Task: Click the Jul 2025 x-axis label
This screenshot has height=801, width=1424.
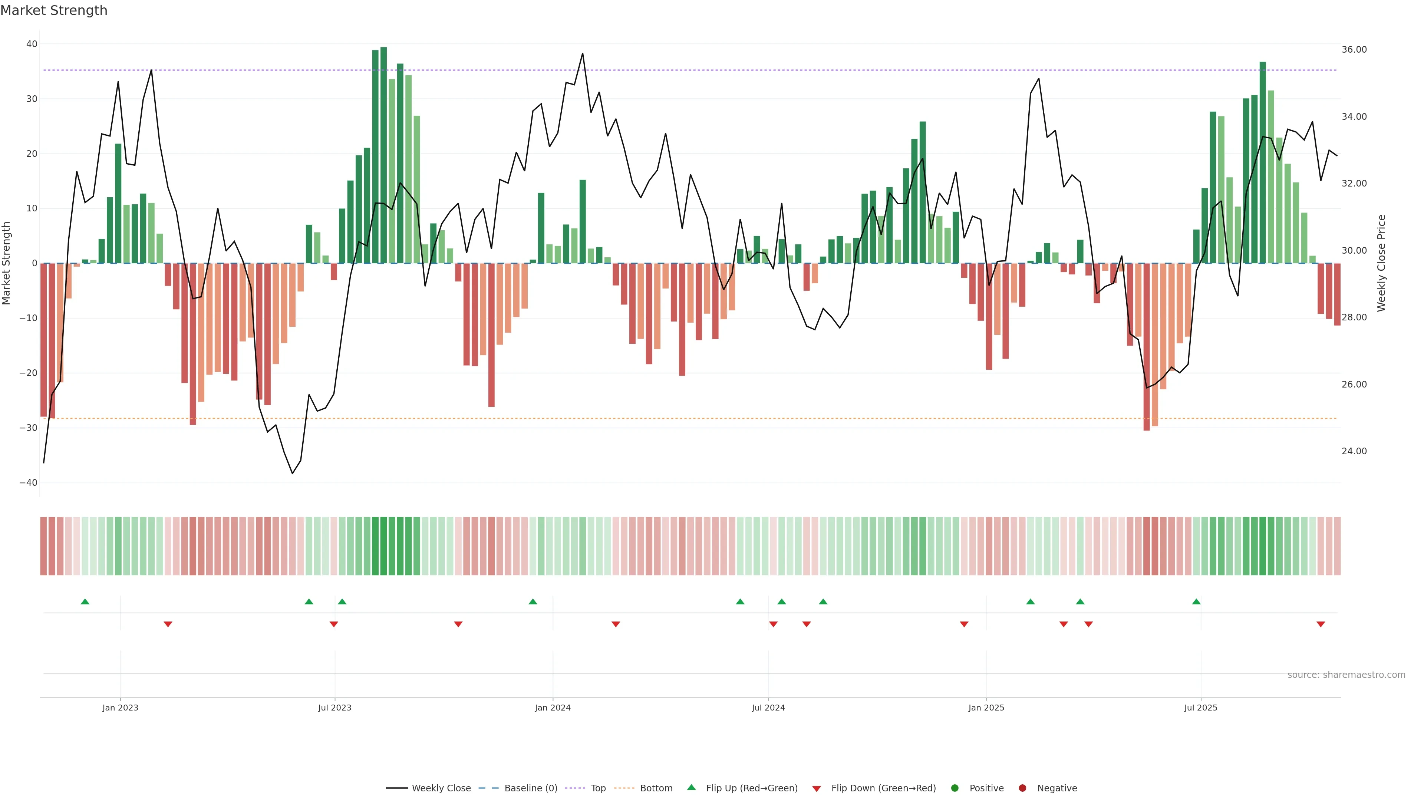Action: [x=1201, y=708]
